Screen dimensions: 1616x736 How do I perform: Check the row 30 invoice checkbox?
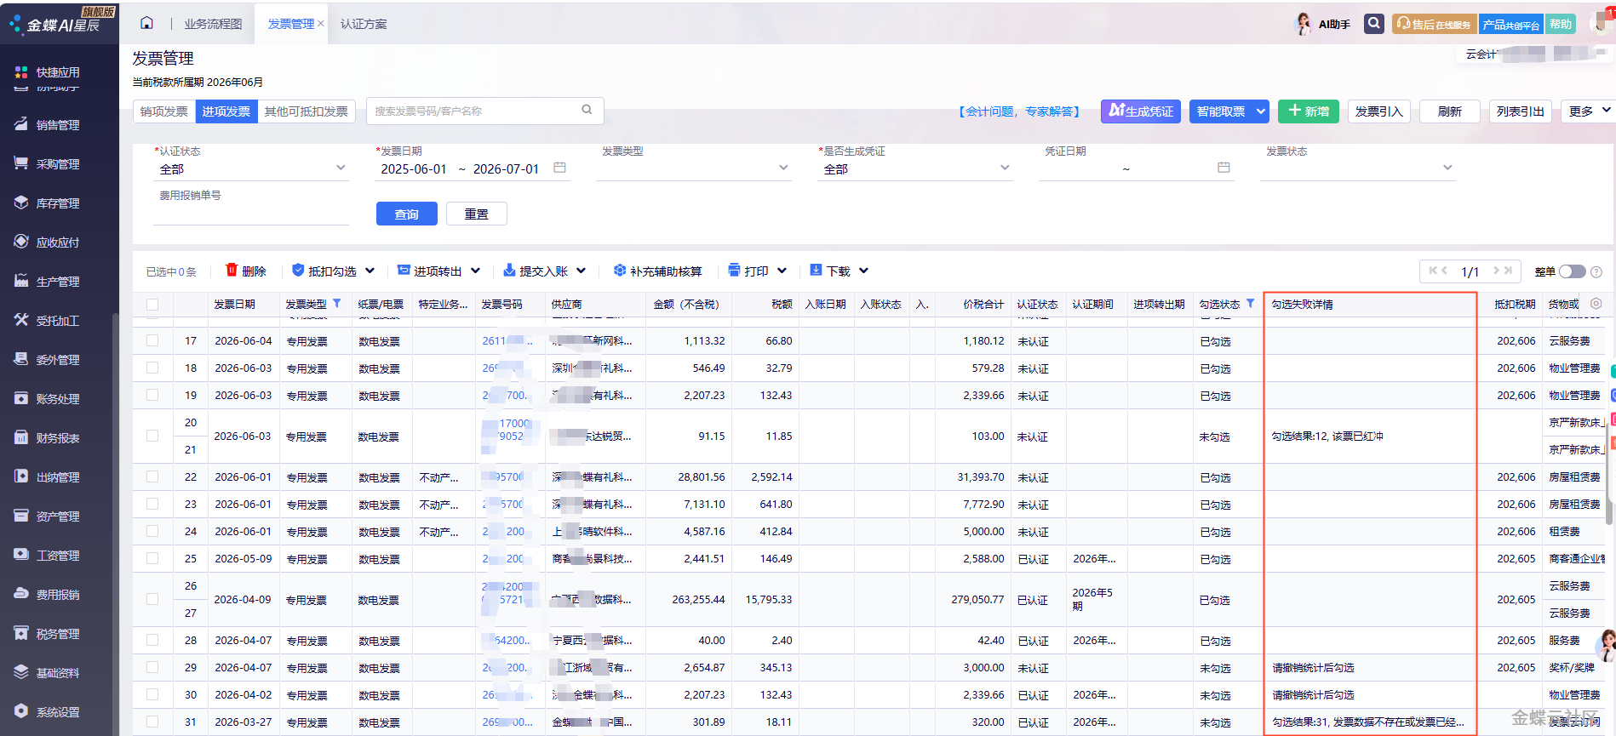click(152, 694)
